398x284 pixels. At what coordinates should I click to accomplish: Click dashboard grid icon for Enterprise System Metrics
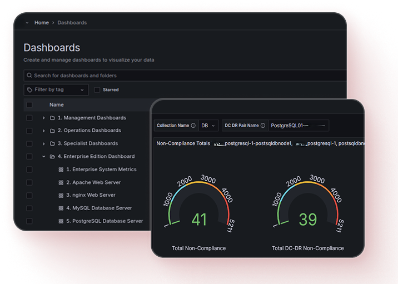(x=61, y=170)
